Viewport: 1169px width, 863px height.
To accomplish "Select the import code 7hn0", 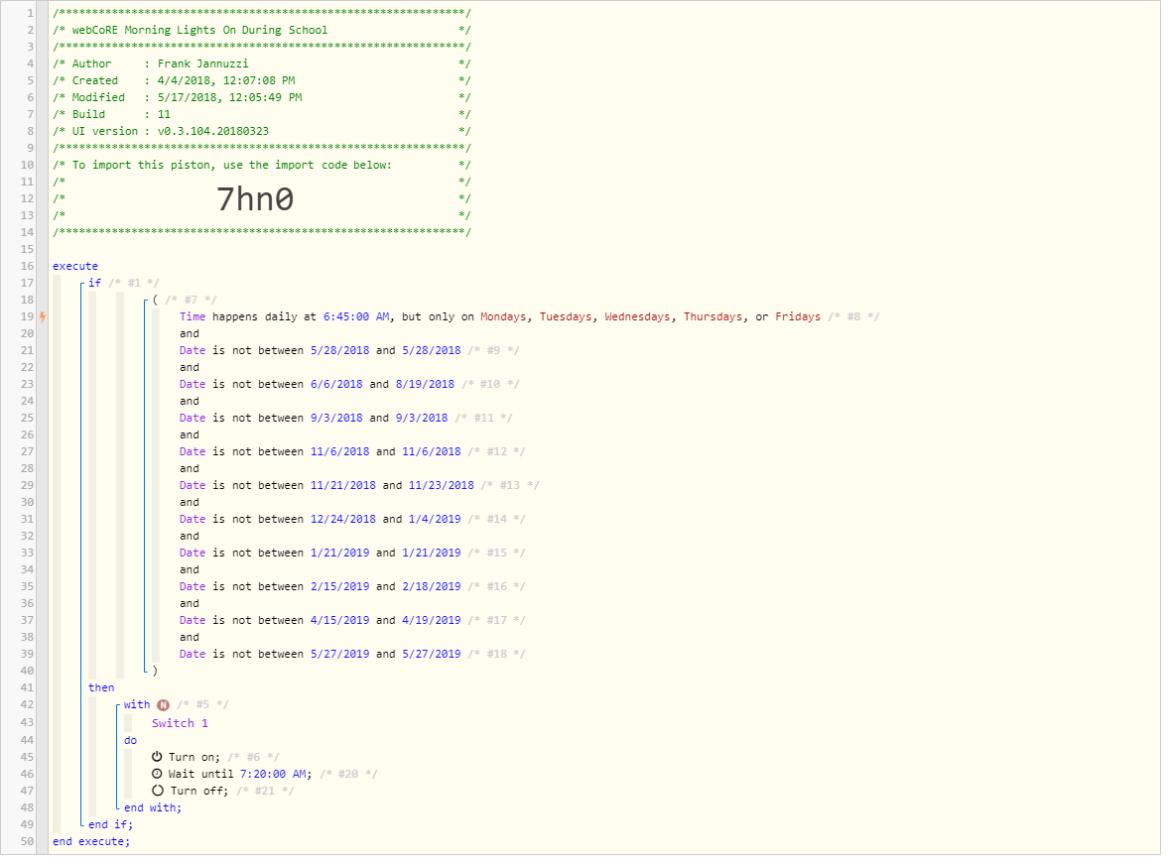I will 256,199.
